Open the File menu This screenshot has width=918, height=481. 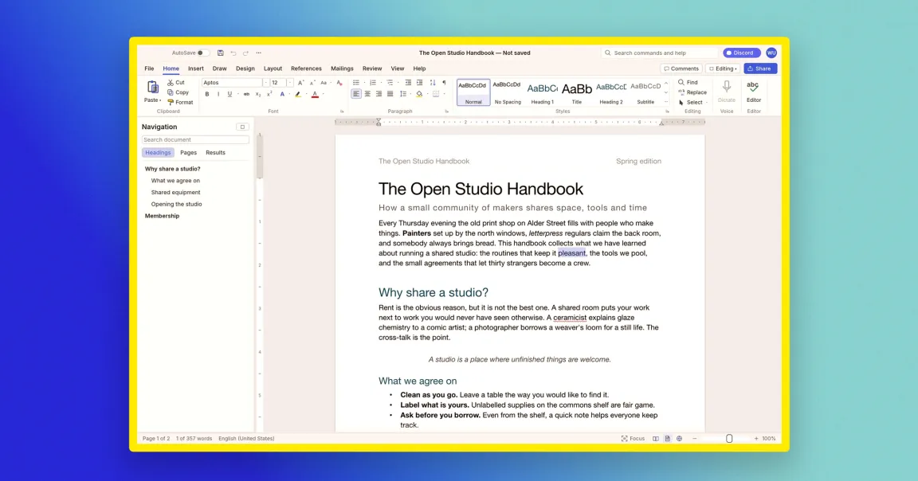(149, 68)
